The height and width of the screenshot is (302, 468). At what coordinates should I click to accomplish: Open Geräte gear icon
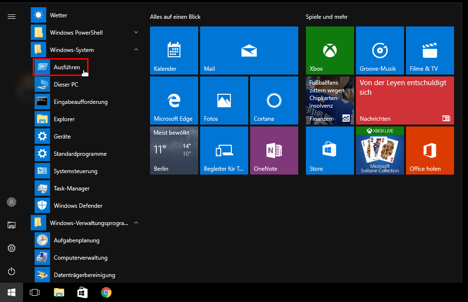pos(42,136)
